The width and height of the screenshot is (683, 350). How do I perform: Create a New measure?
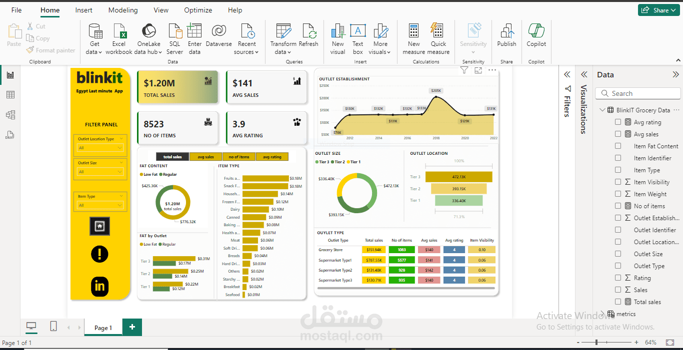pyautogui.click(x=414, y=39)
